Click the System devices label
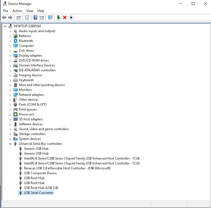The width and height of the screenshot is (211, 208). click(30, 139)
